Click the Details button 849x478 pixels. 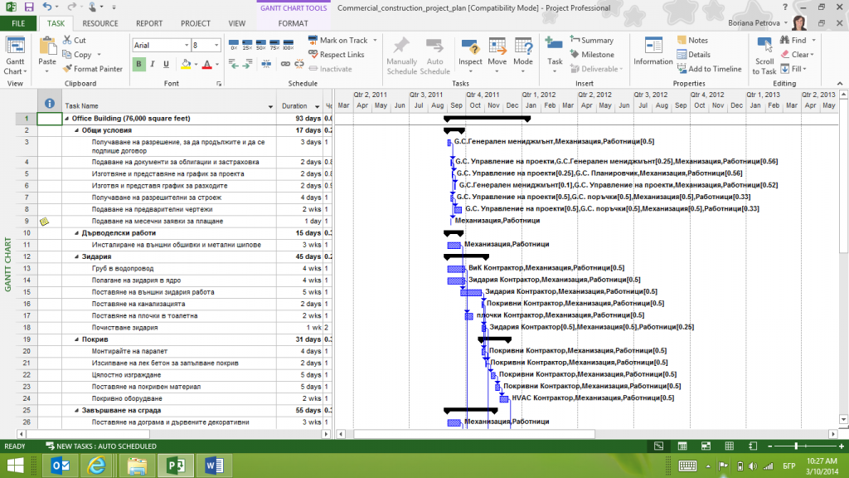[693, 54]
